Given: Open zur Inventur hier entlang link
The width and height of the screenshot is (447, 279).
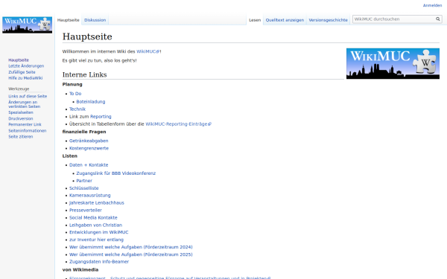Looking at the screenshot, I should click(x=96, y=240).
